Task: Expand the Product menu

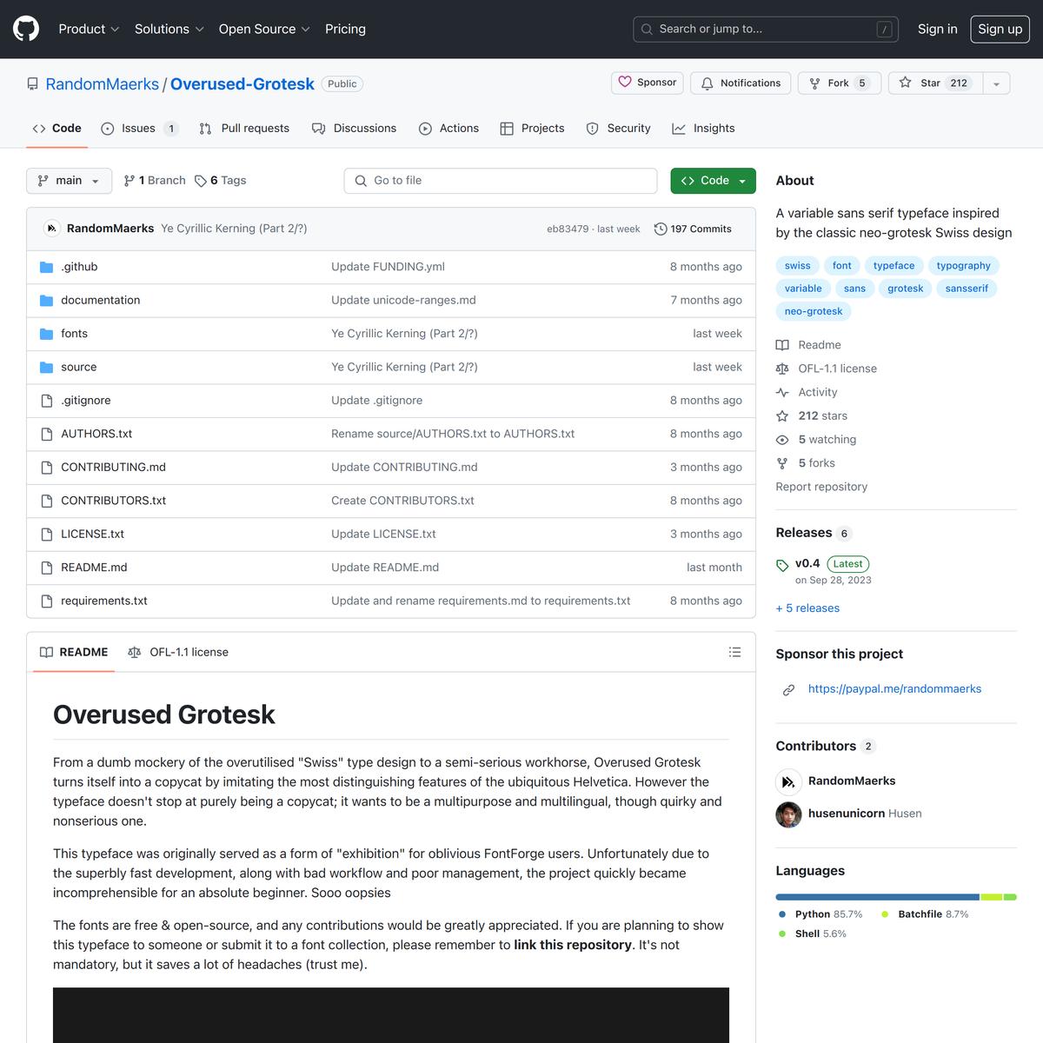Action: point(89,29)
